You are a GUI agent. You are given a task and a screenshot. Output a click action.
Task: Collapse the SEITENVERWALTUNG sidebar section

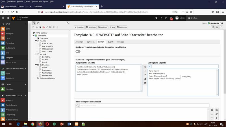(26, 69)
